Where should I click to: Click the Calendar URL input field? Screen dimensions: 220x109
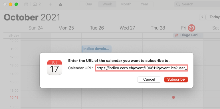(142, 68)
